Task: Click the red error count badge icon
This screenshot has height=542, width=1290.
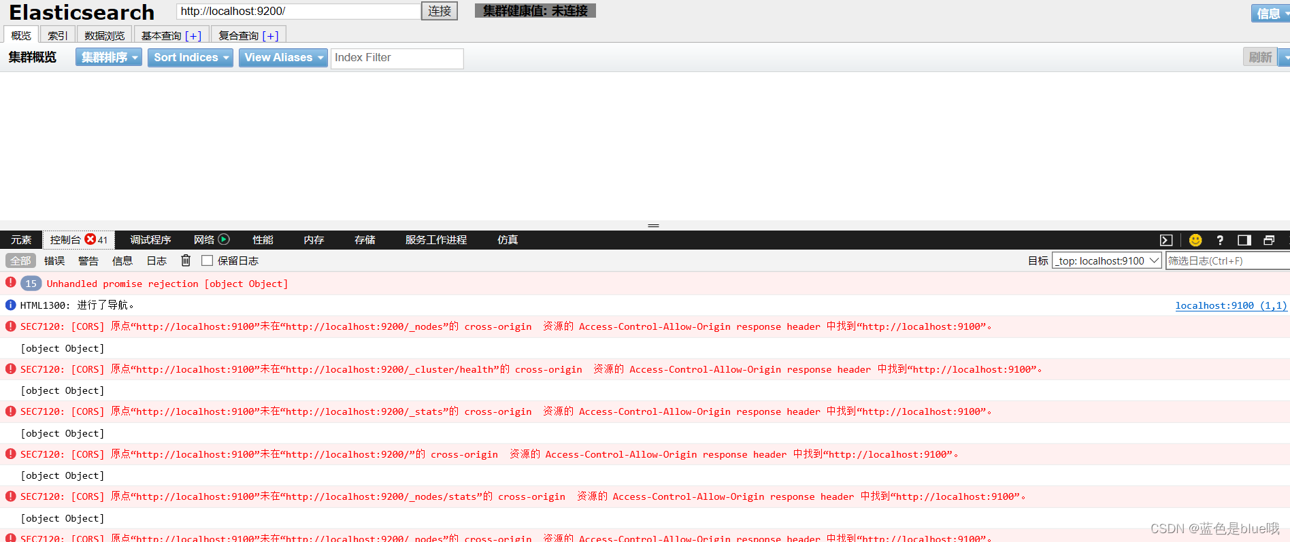Action: click(90, 239)
